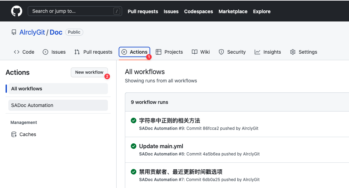
Task: Open Marketplace in the top navigation
Action: pos(233,11)
